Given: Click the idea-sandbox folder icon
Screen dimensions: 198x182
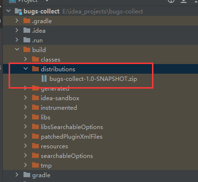Looking at the screenshot, I should click(x=35, y=98).
